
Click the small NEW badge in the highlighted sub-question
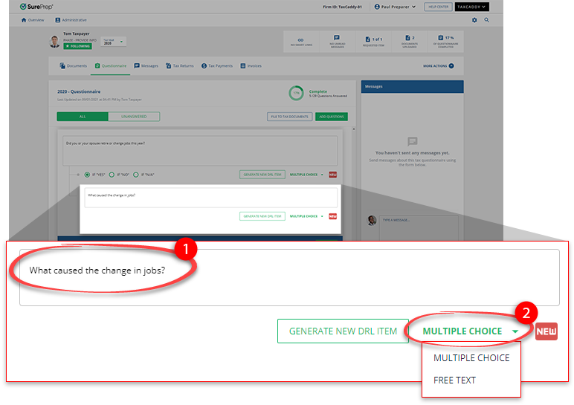332,216
